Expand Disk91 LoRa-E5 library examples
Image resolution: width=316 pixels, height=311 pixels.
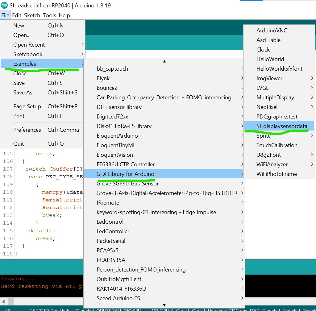(x=164, y=126)
